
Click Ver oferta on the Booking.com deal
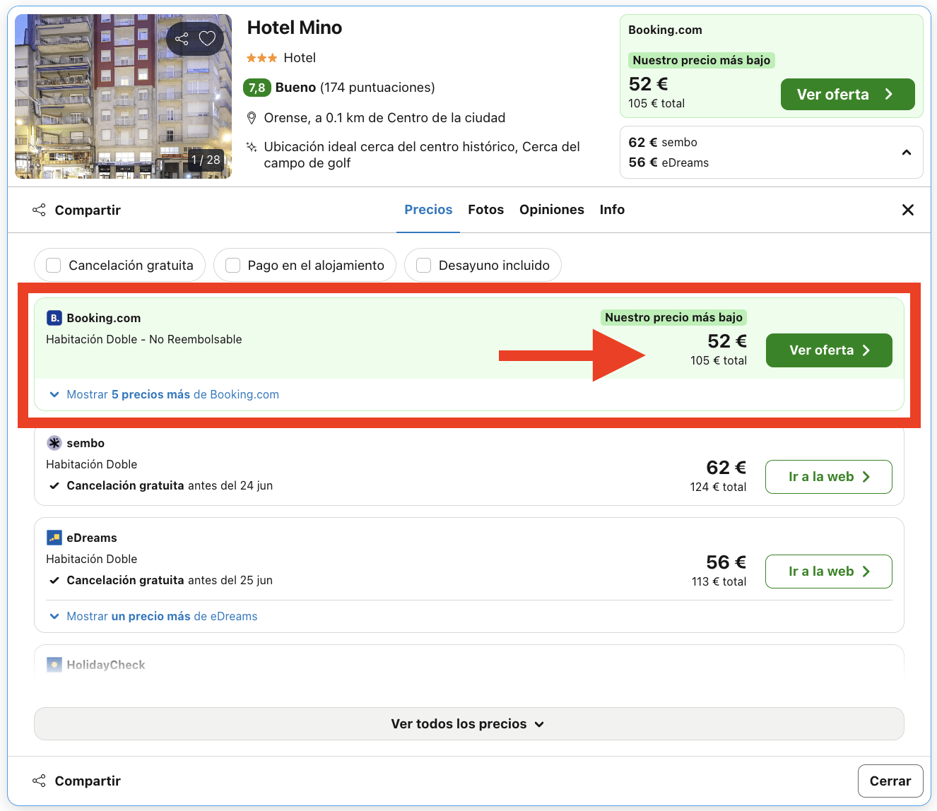pos(828,350)
